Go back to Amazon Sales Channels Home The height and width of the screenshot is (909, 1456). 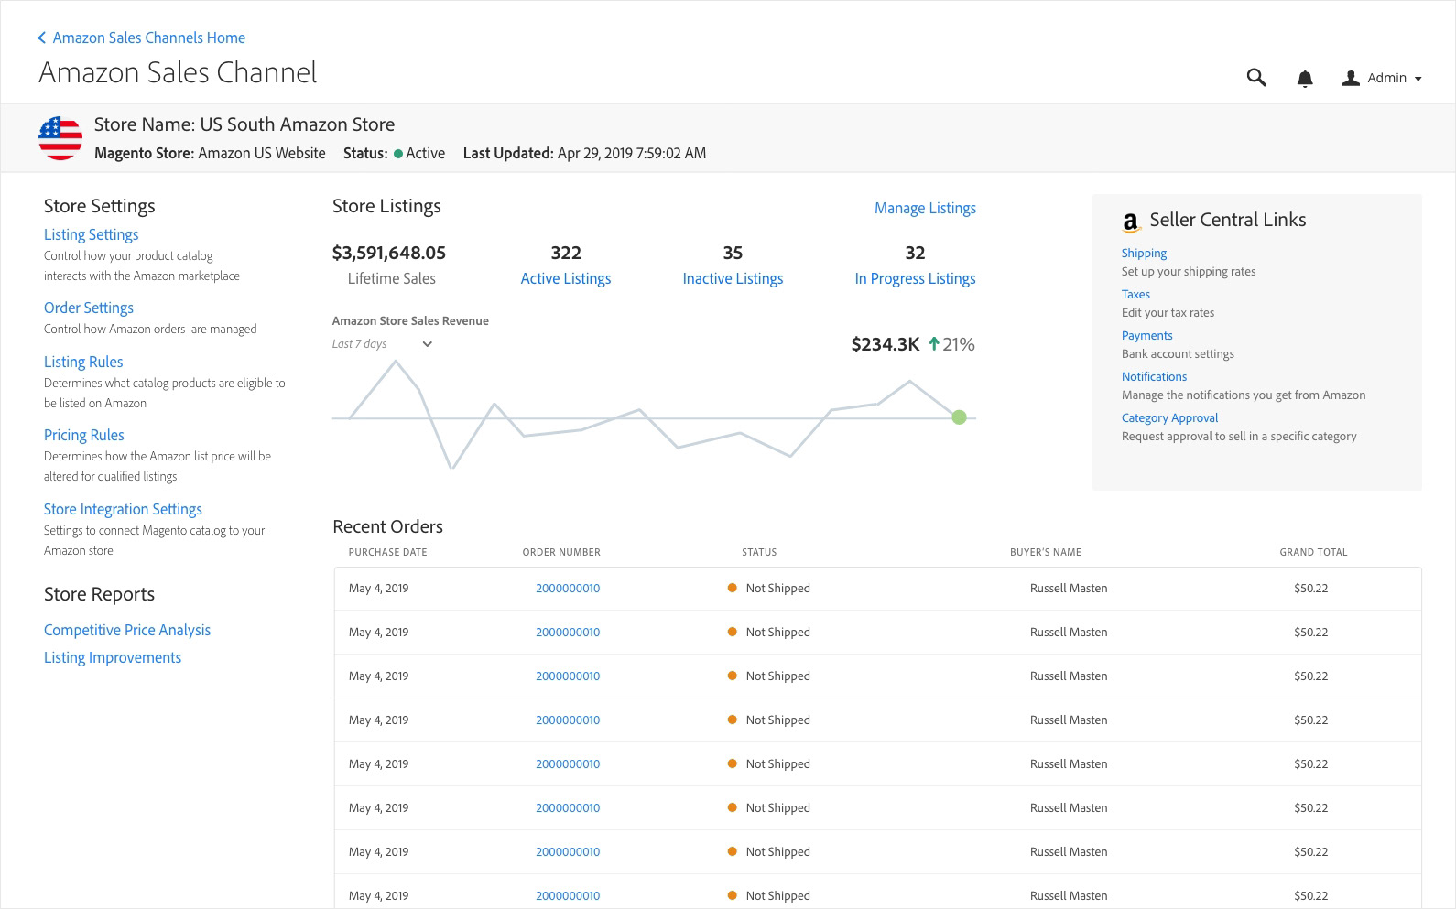pyautogui.click(x=148, y=38)
